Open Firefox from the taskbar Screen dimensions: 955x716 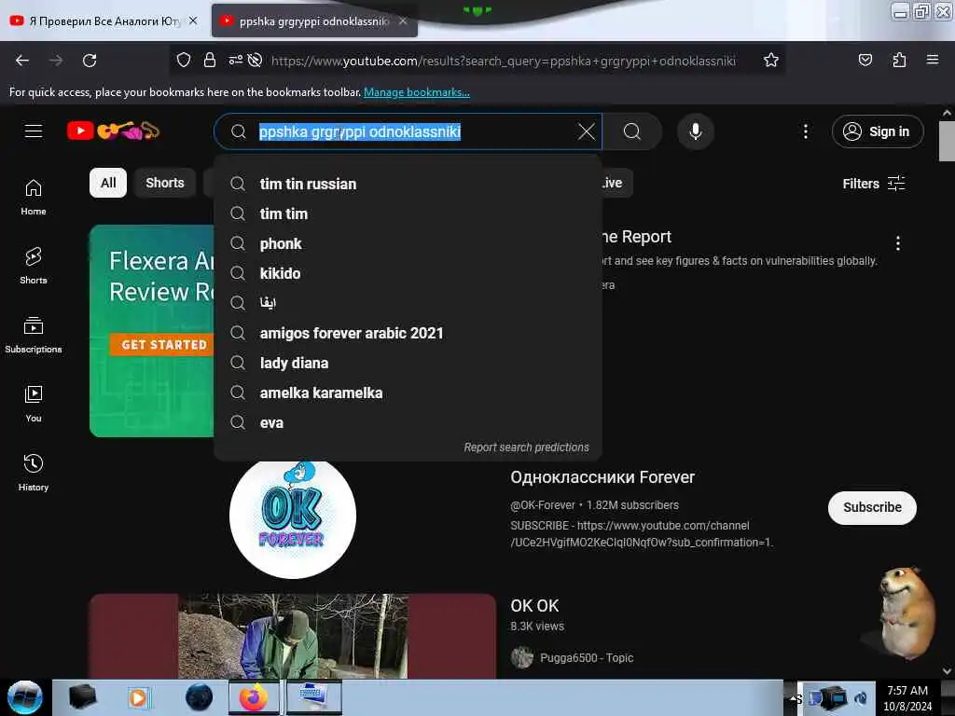[x=254, y=697]
